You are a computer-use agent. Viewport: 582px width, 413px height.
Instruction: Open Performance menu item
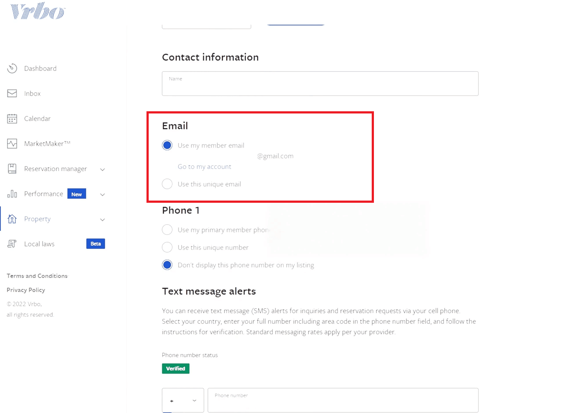pyautogui.click(x=44, y=194)
